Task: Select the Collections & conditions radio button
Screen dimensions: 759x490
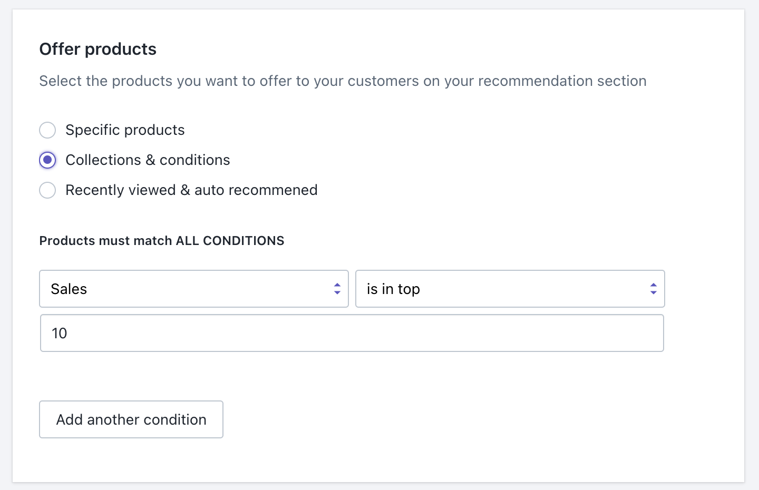Action: tap(47, 160)
